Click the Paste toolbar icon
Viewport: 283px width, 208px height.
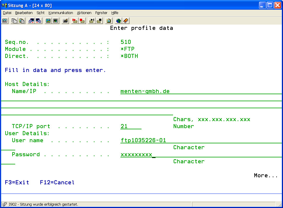pos(22,21)
